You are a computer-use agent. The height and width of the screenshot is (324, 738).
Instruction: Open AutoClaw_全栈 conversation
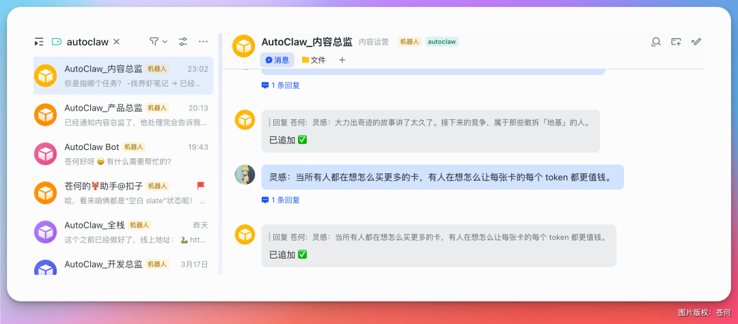pos(123,231)
